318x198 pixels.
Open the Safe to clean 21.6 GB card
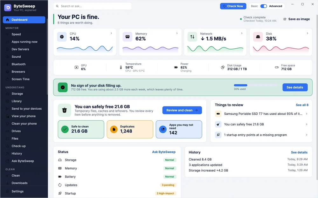[81, 129]
